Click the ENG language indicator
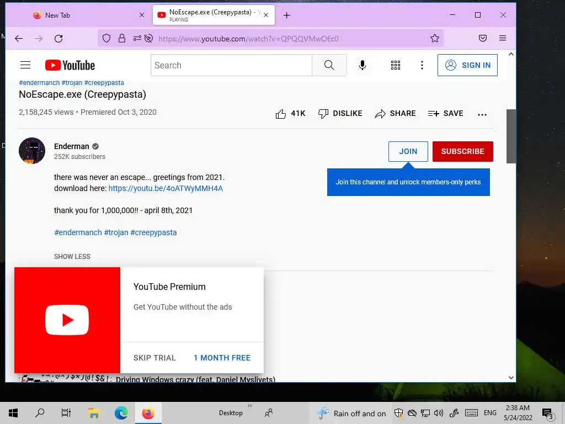Screen dimensions: 565x424 pyautogui.click(x=490, y=413)
